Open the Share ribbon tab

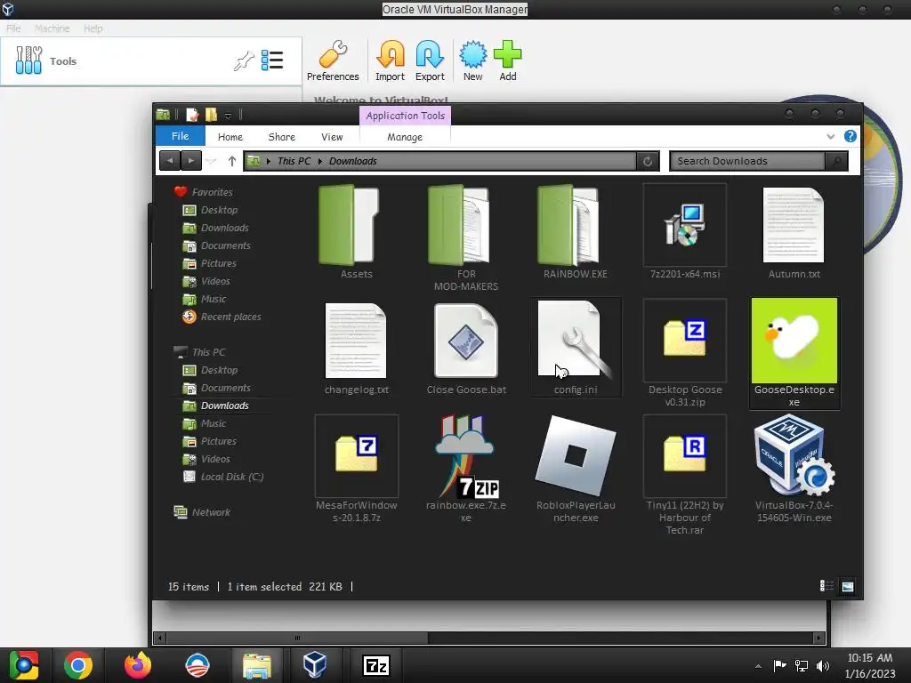click(x=282, y=137)
